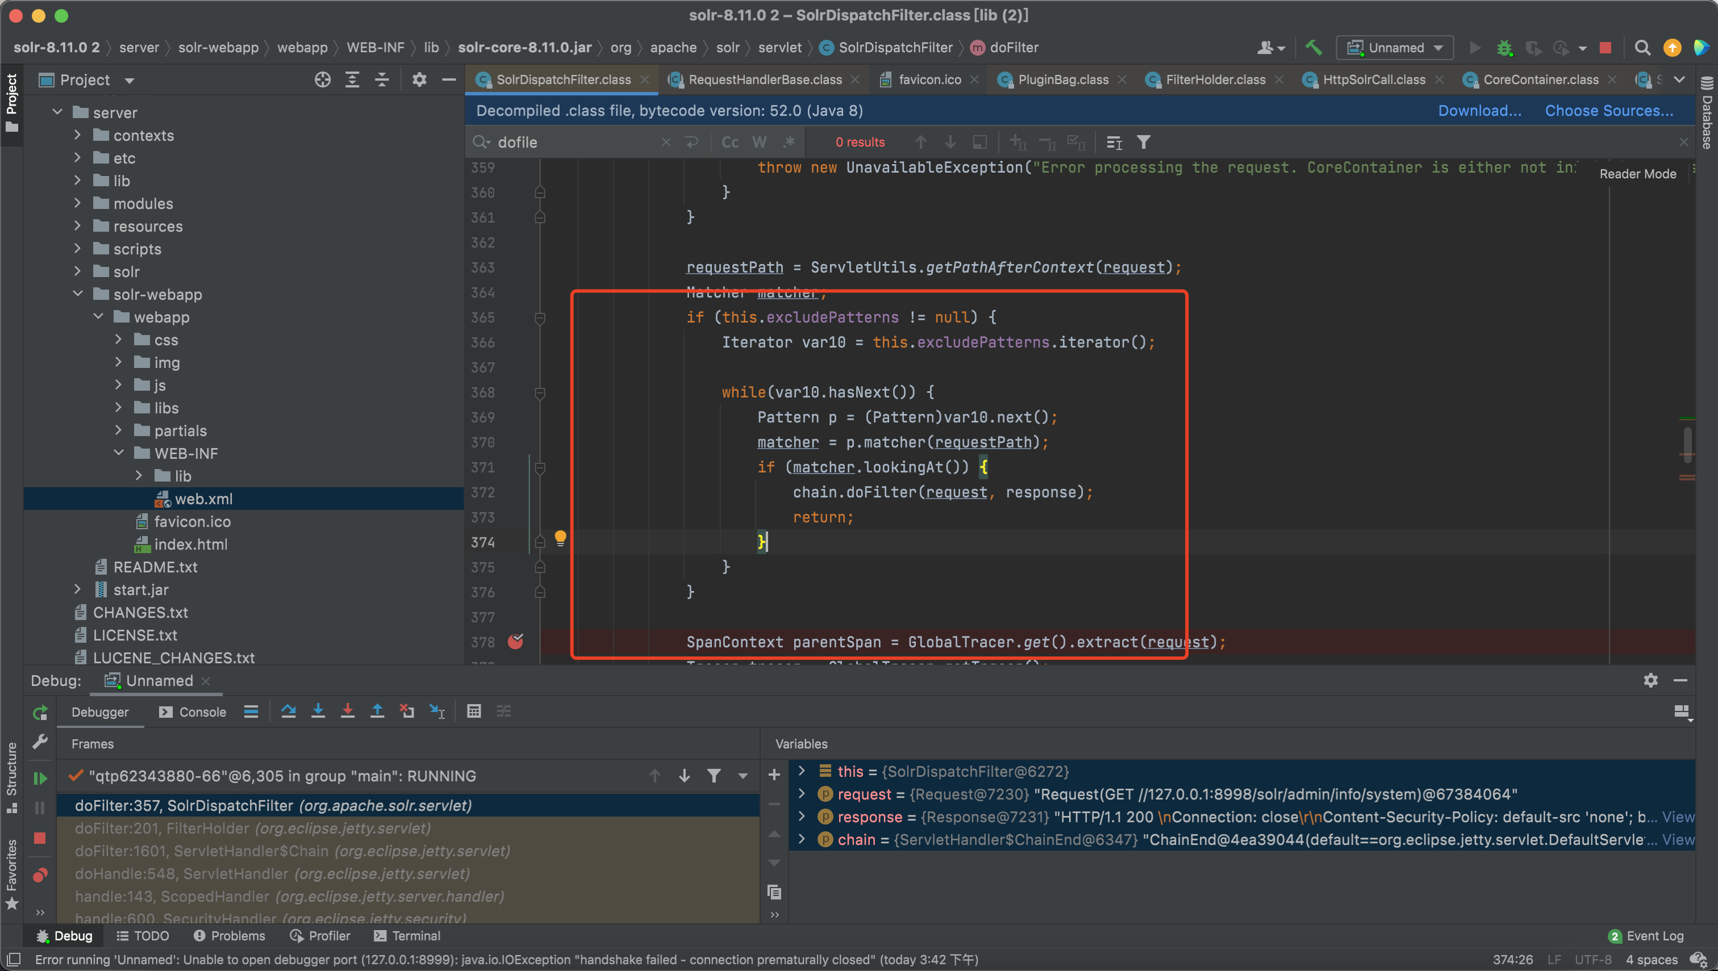Open Project panel settings gear
Viewport: 1718px width, 971px height.
(419, 80)
